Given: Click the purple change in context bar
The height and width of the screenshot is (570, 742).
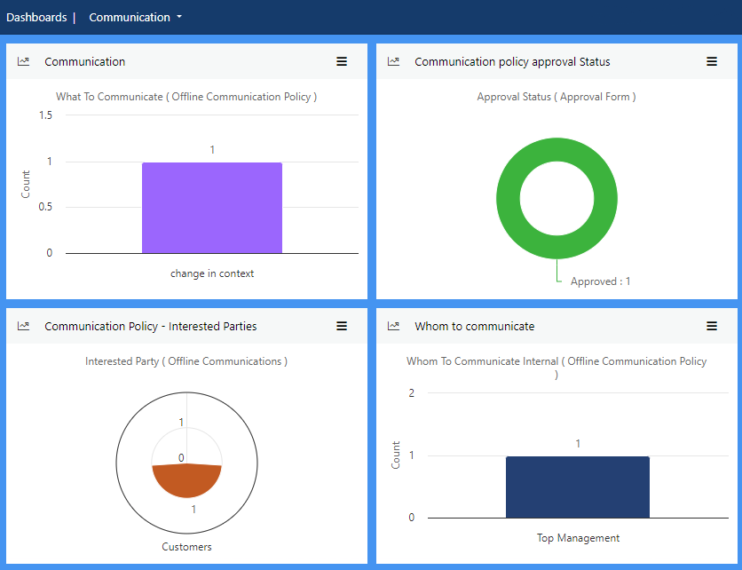Looking at the screenshot, I should 212,208.
